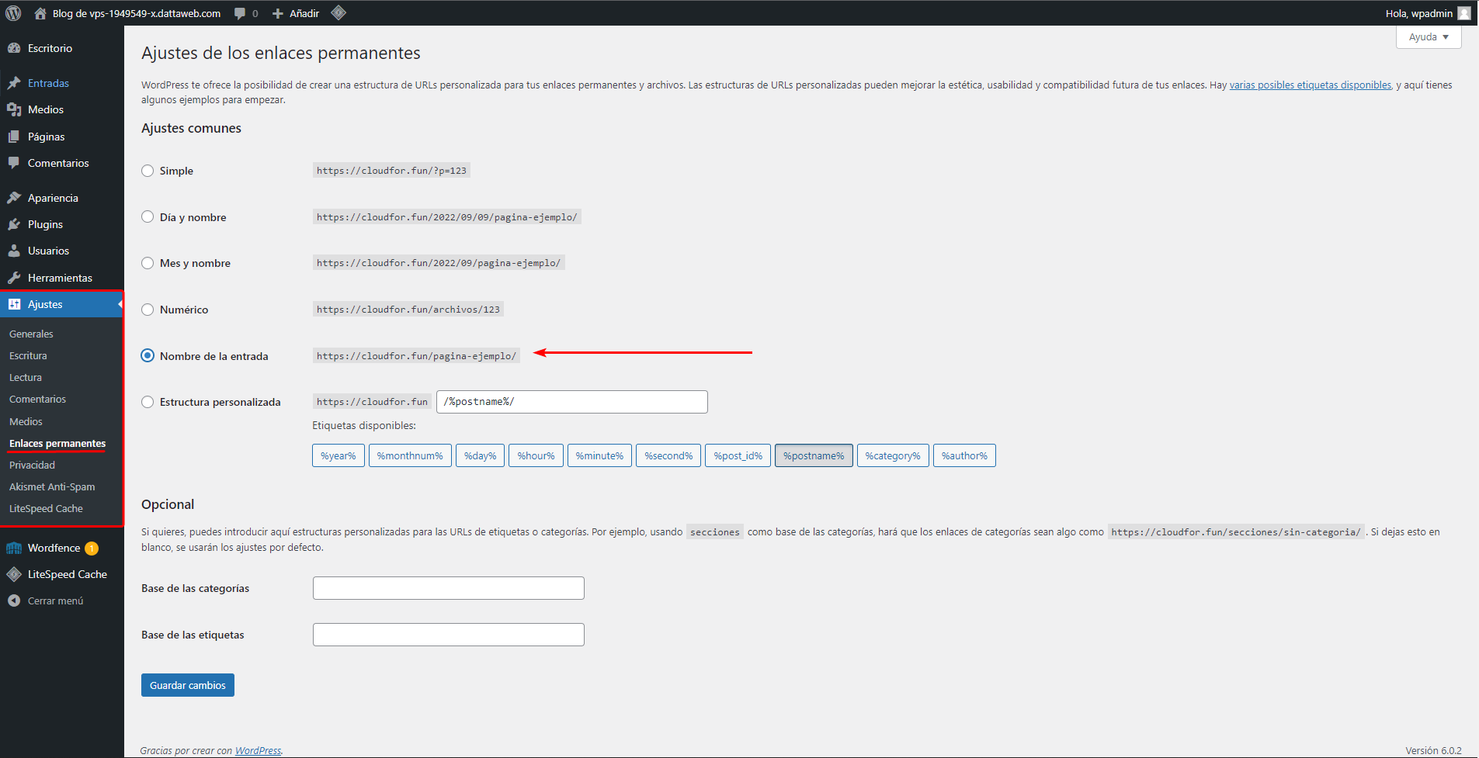Click Hola, wpadmin account text
1479x758 pixels.
(1419, 13)
